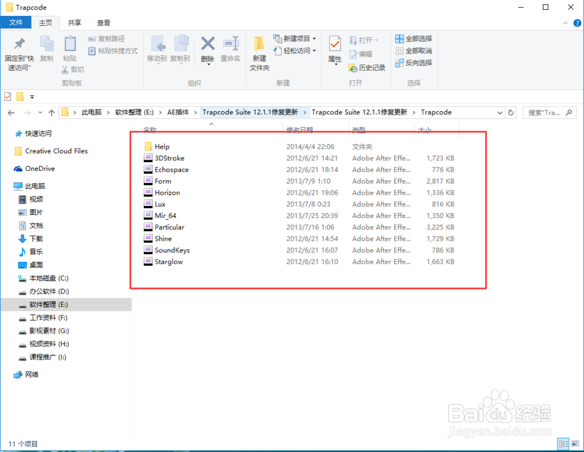Viewport: 584px width, 452px height.
Task: Select the Lux plugin file
Action: tap(160, 204)
